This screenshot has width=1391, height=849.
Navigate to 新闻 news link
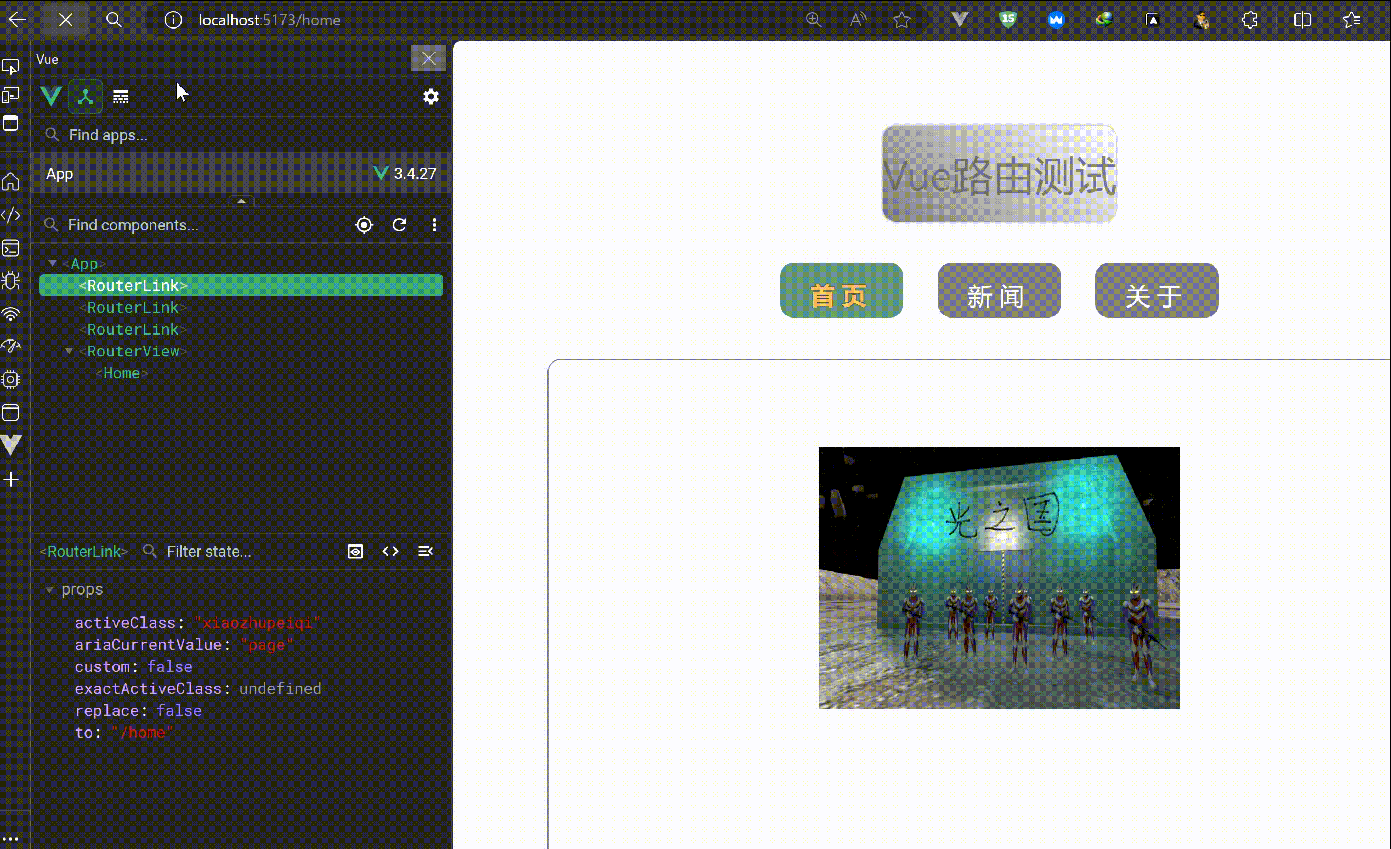tap(999, 290)
